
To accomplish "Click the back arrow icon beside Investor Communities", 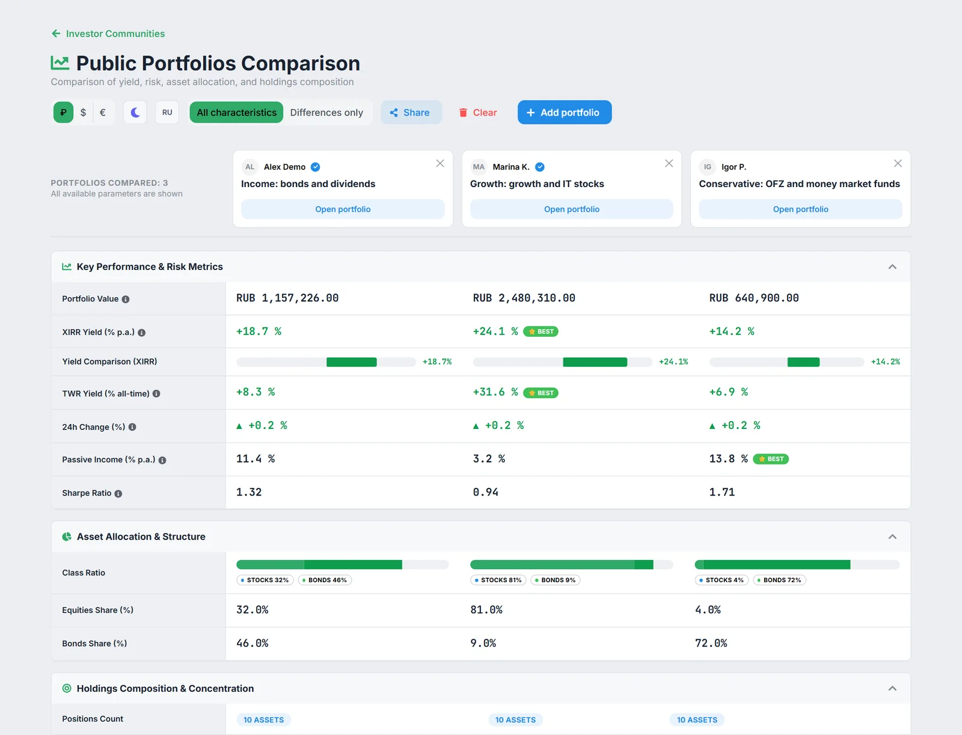I will click(x=56, y=34).
